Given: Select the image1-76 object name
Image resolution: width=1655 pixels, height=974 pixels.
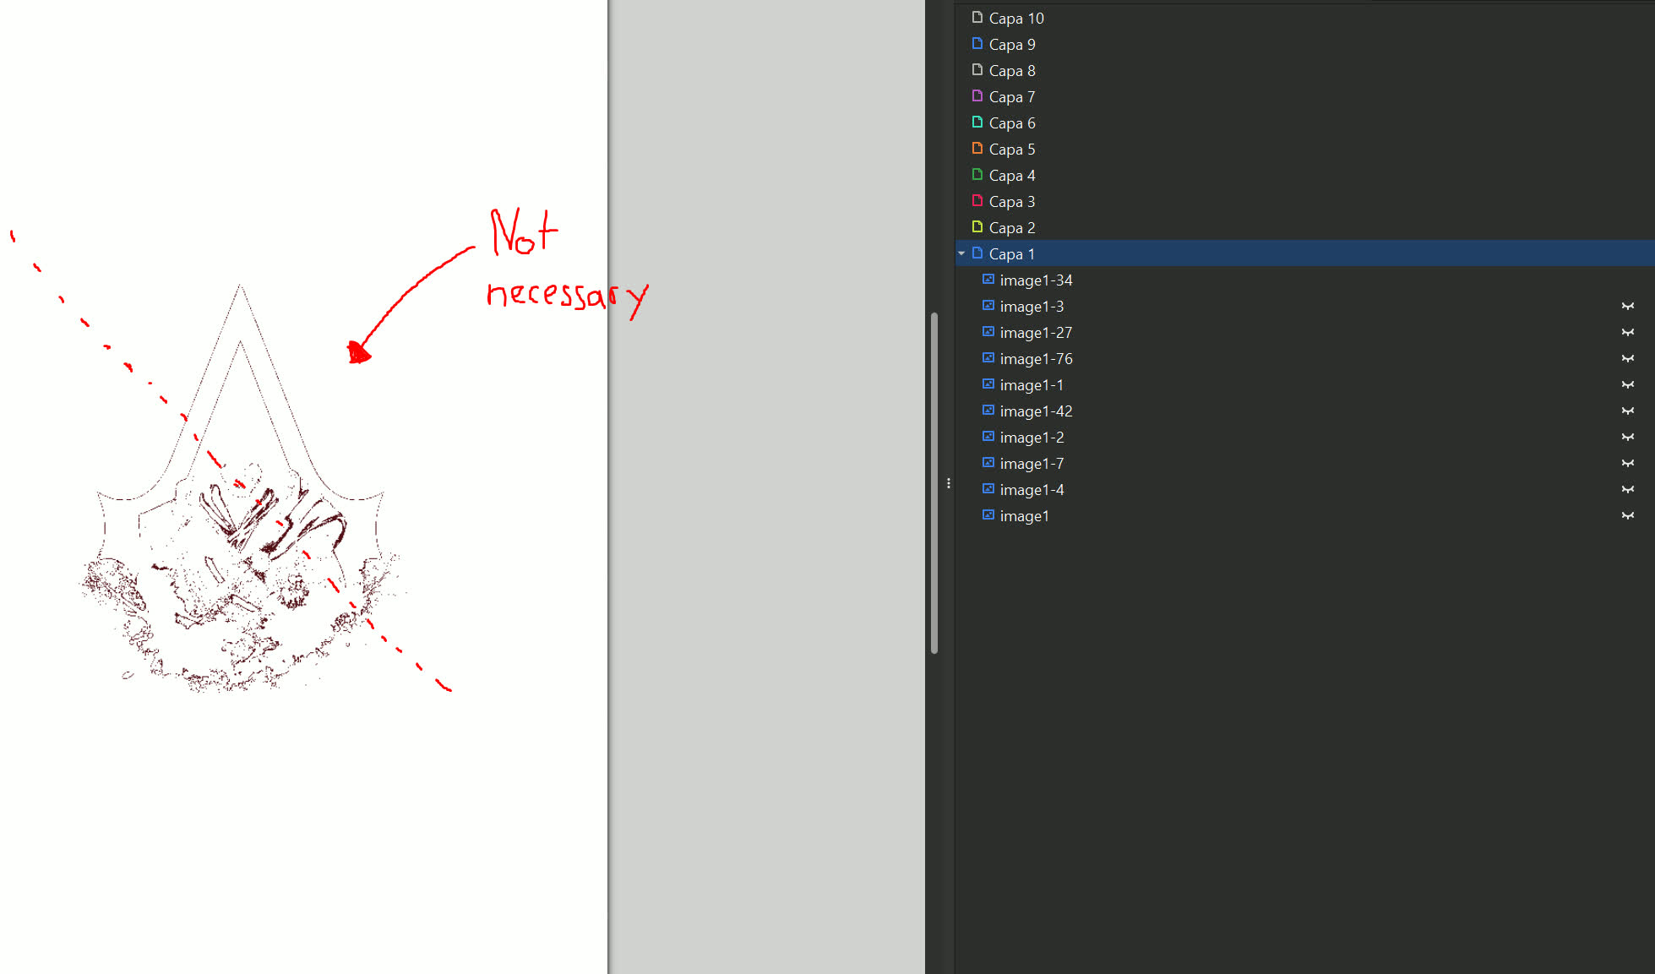Looking at the screenshot, I should point(1037,358).
